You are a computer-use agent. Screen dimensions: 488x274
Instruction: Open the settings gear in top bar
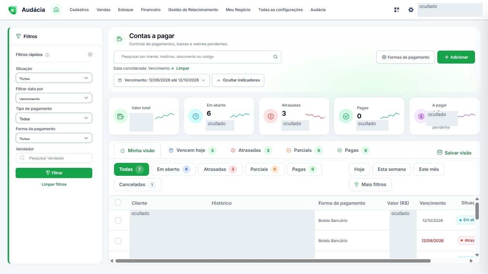tap(411, 10)
